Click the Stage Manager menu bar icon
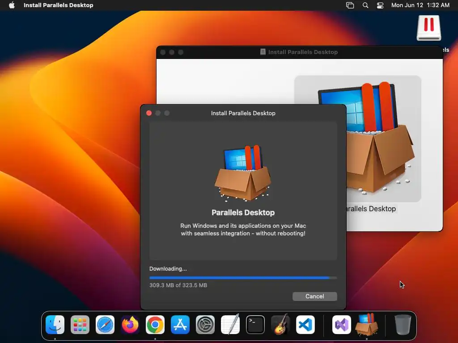Image resolution: width=458 pixels, height=343 pixels. tap(350, 5)
